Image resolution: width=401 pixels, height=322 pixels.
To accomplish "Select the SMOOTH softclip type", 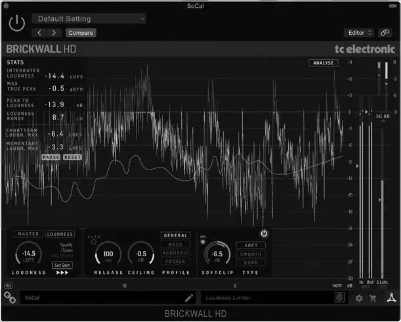I will pyautogui.click(x=251, y=254).
